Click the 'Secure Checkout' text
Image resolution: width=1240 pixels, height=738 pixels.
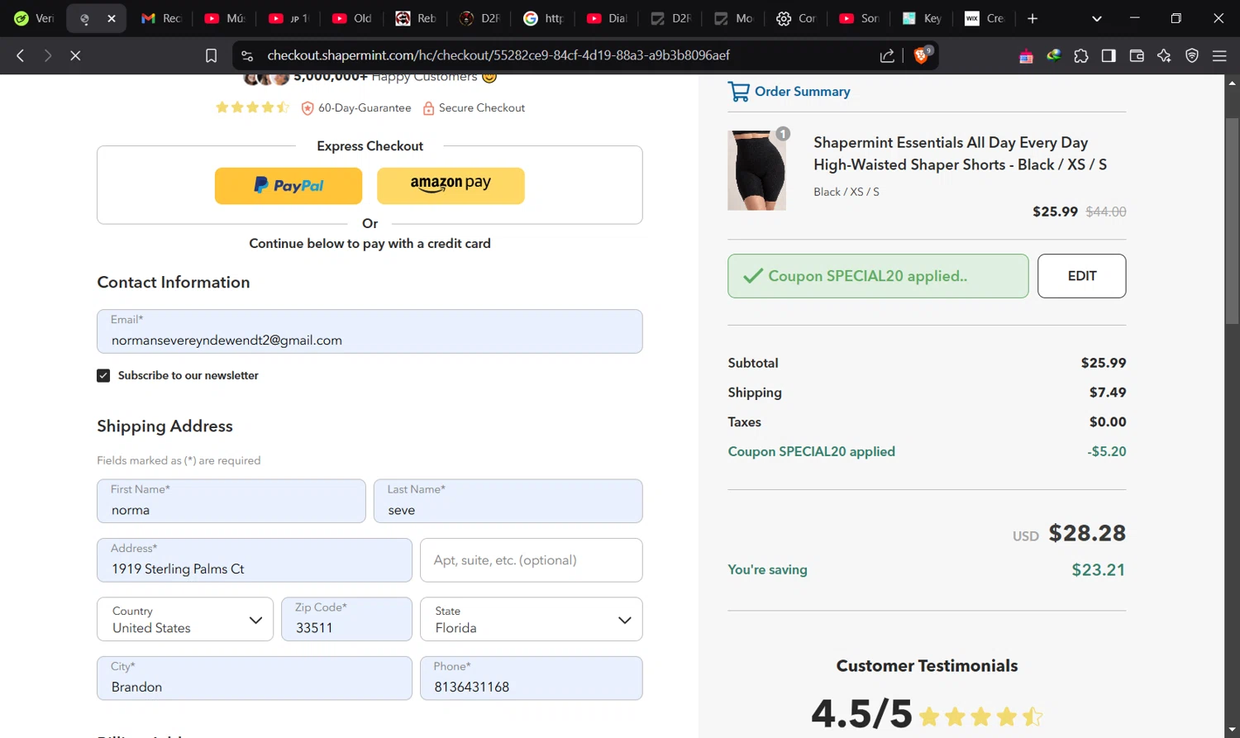[x=482, y=108]
